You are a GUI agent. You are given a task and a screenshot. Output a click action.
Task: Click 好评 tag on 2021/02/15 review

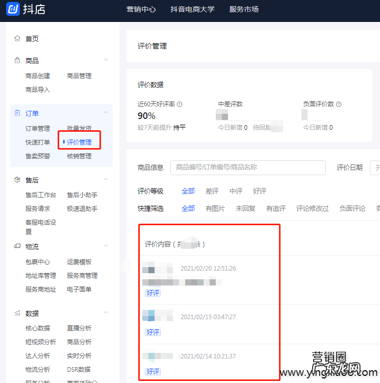click(153, 332)
